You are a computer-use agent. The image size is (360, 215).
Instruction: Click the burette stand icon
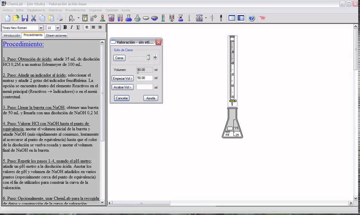[172, 18]
